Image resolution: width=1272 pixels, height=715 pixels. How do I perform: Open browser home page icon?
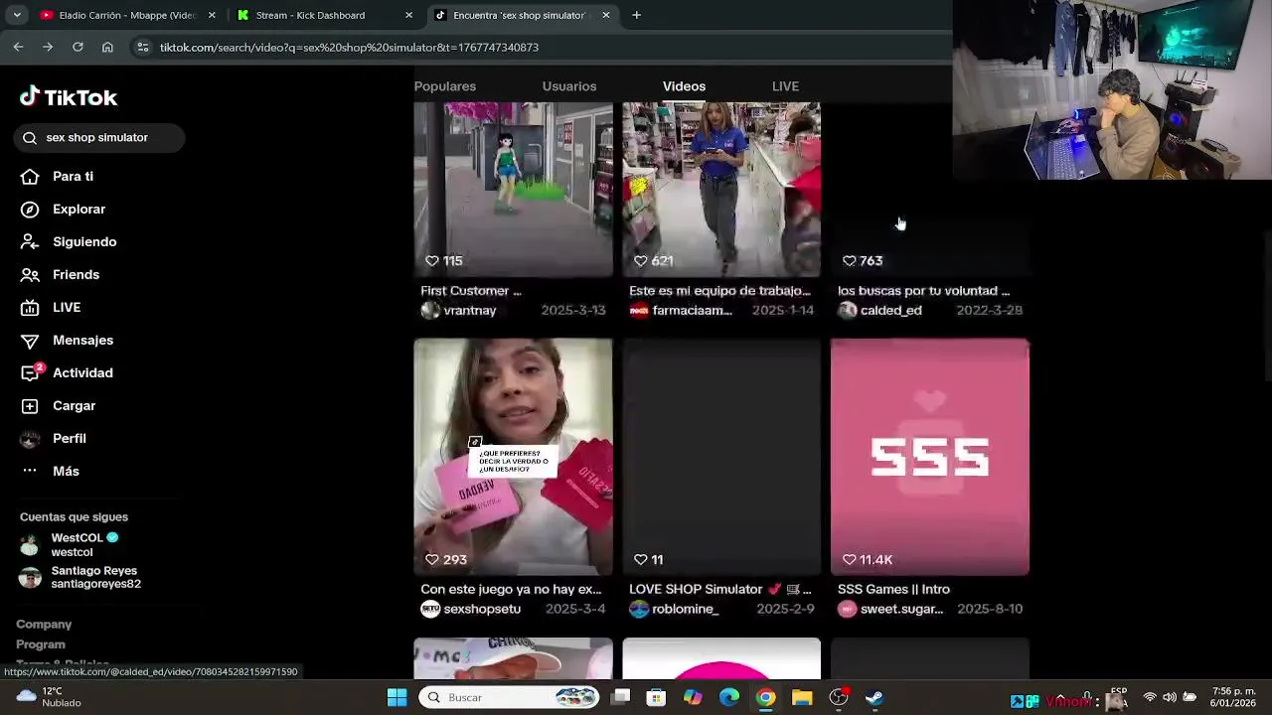(107, 47)
